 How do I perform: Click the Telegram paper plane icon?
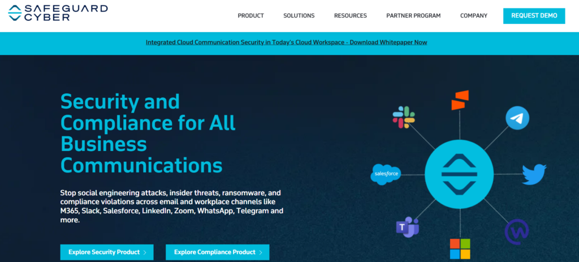[x=517, y=118]
